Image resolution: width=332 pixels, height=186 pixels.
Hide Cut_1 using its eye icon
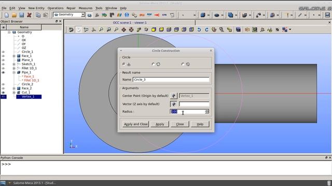(3, 92)
